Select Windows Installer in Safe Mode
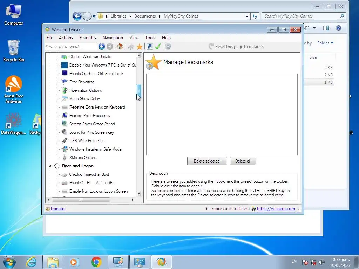The height and width of the screenshot is (269, 359). [x=95, y=149]
